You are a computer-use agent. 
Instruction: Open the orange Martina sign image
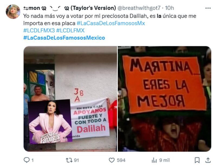point(164,99)
